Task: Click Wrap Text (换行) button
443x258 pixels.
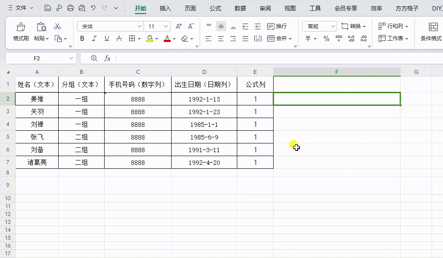Action: pyautogui.click(x=277, y=26)
